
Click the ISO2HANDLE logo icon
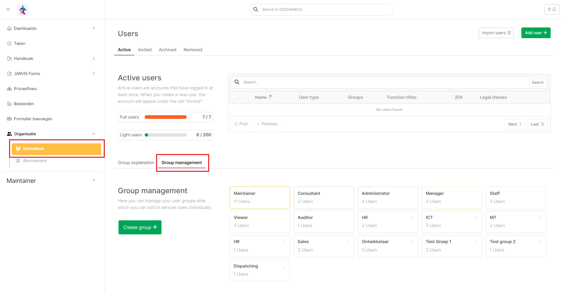[x=23, y=10]
